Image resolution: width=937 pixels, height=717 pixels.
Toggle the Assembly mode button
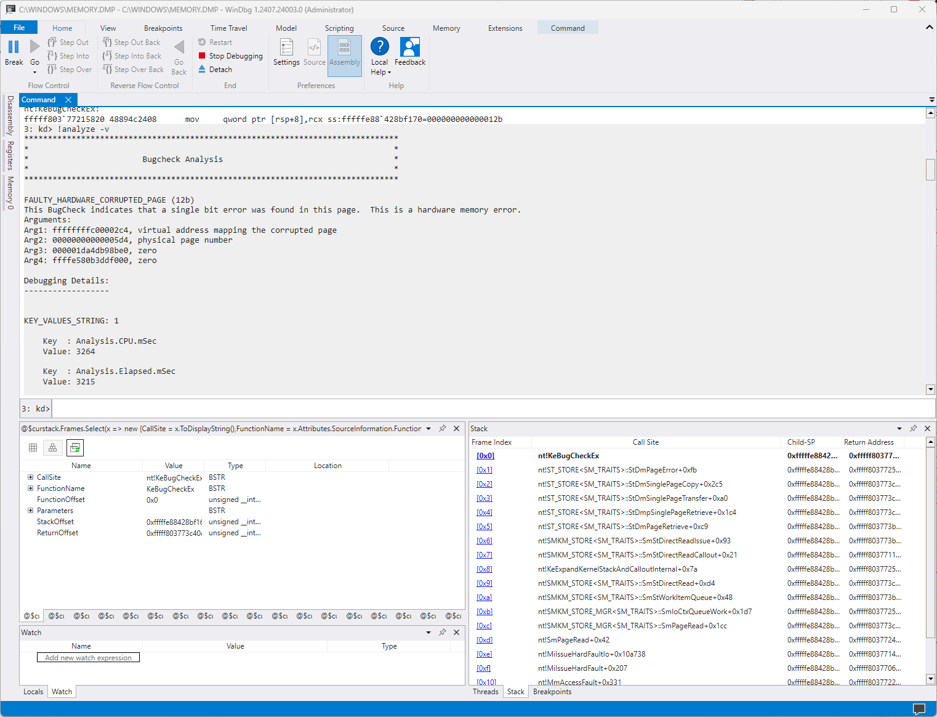(345, 55)
